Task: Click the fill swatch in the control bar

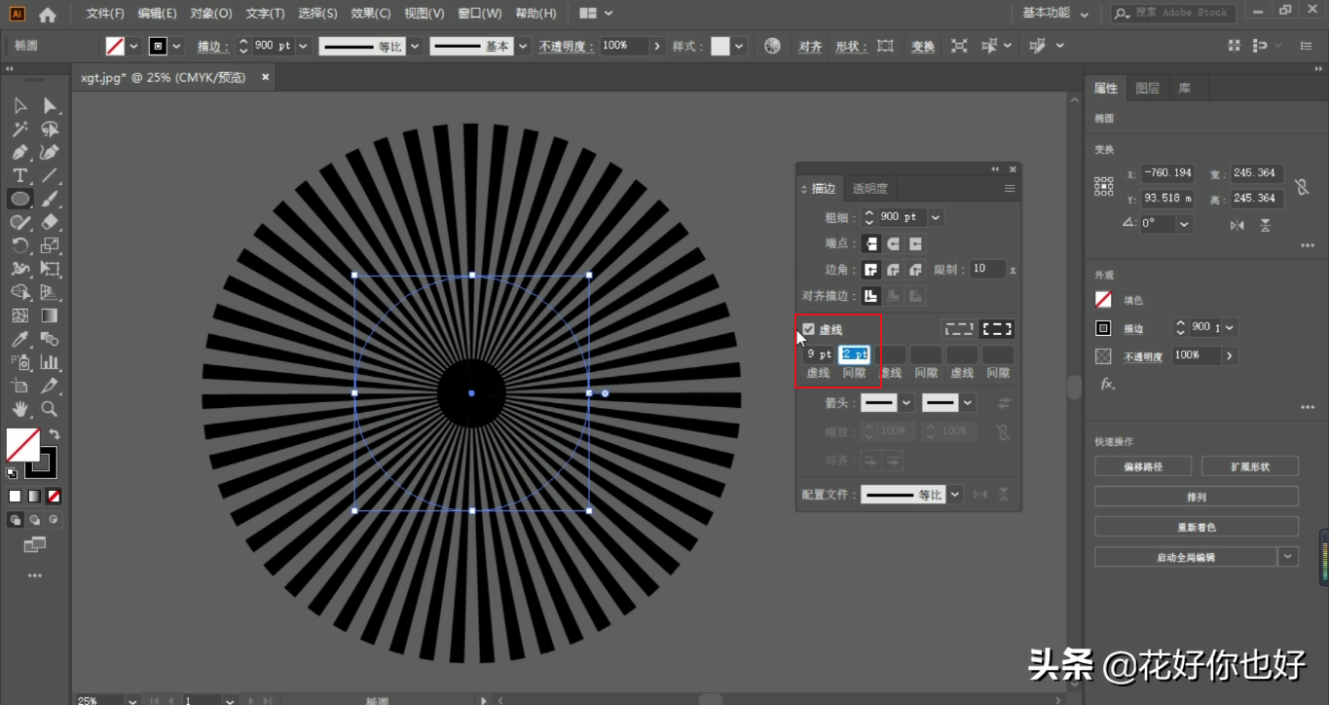Action: (x=115, y=46)
